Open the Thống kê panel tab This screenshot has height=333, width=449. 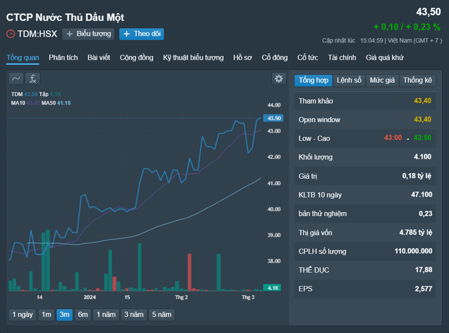417,80
